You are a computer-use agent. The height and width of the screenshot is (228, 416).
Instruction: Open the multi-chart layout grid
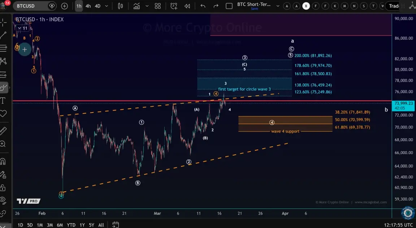click(158, 6)
